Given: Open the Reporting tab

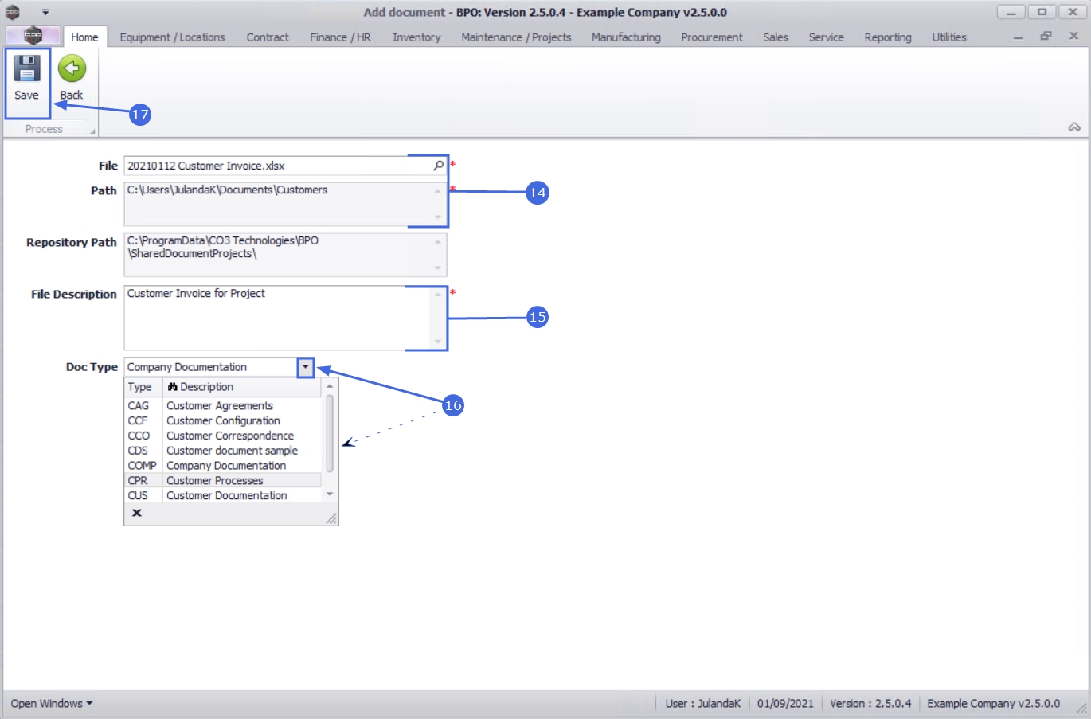Looking at the screenshot, I should coord(888,37).
